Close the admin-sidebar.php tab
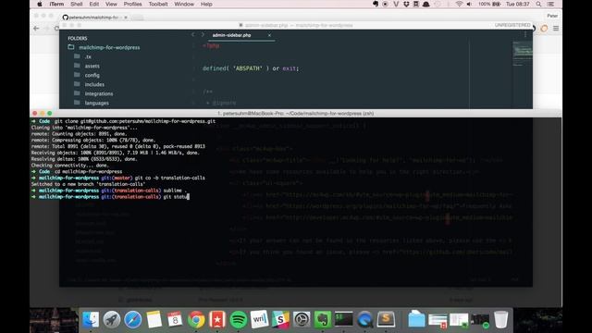 point(269,35)
